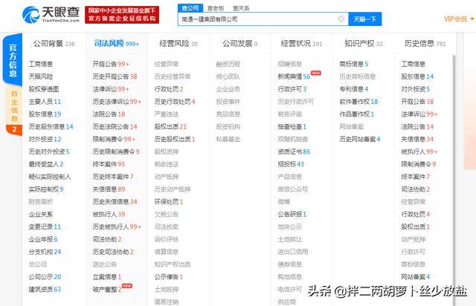Open 企业年报 6 link

pos(43,239)
